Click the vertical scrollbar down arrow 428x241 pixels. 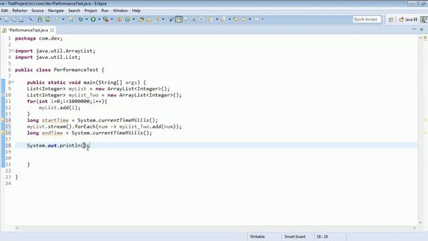click(421, 223)
